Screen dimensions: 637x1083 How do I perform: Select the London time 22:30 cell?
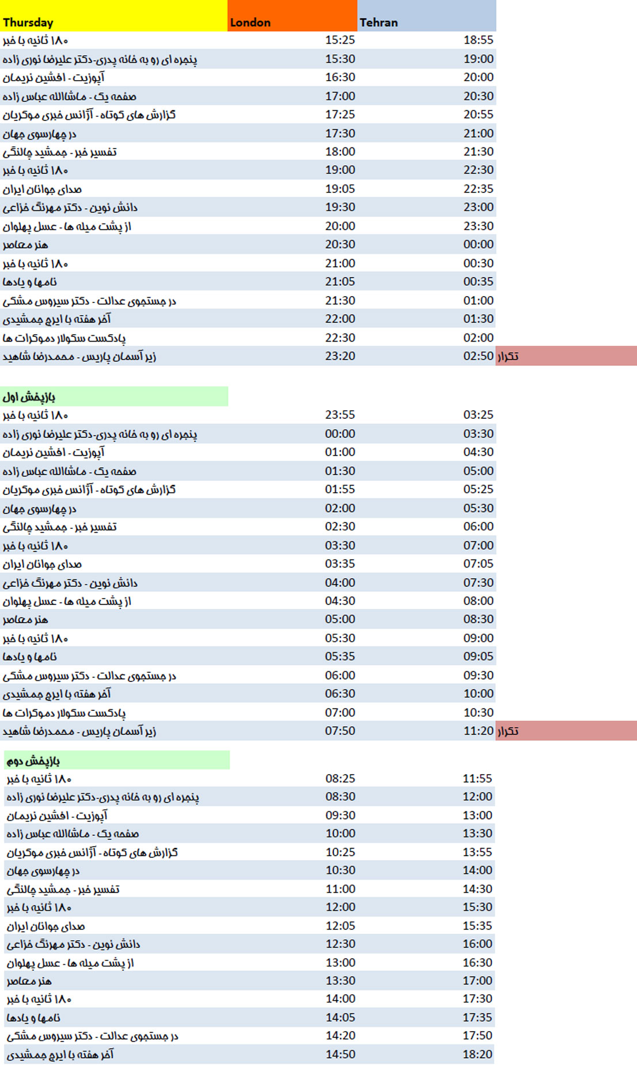340,338
